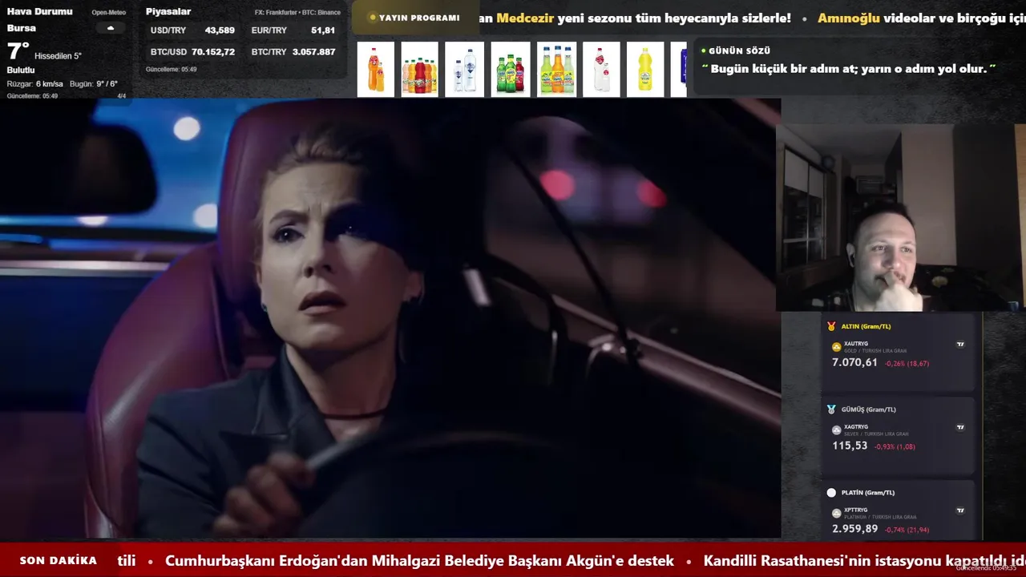Select the green and red bottles thumbnail
The image size is (1026, 577).
coord(511,70)
